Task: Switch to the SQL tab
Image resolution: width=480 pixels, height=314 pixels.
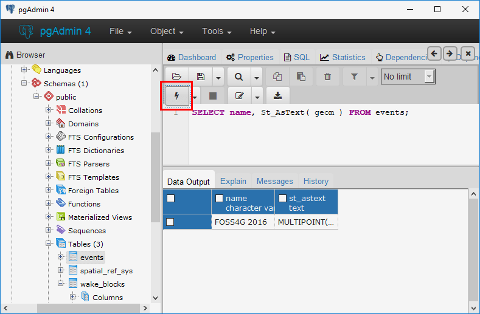Action: [x=297, y=57]
